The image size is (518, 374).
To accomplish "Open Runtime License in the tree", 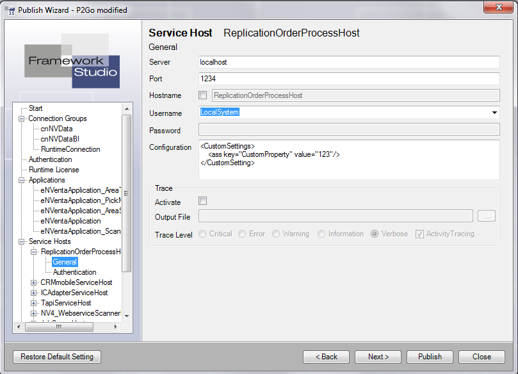I will pyautogui.click(x=54, y=170).
